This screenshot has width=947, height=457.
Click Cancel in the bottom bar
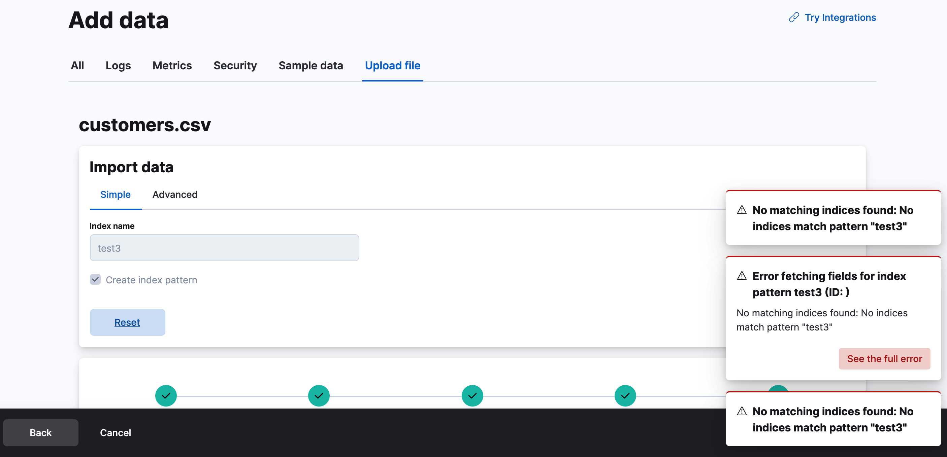click(x=115, y=432)
